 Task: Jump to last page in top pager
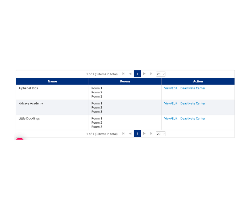tap(151, 74)
